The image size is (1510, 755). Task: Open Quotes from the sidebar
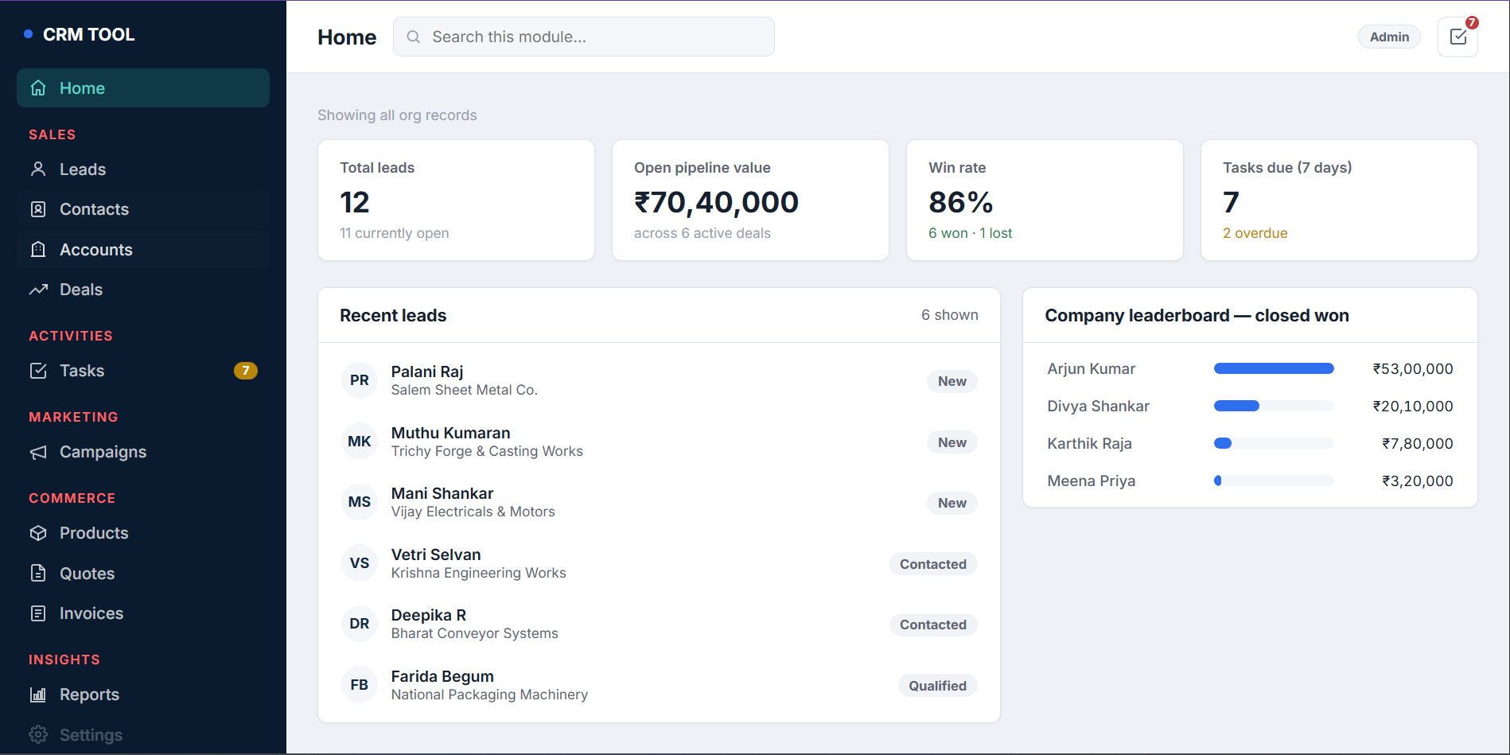143,573
